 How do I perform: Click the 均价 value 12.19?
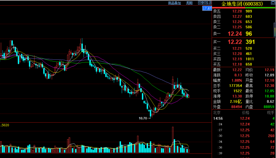[x=269, y=70]
